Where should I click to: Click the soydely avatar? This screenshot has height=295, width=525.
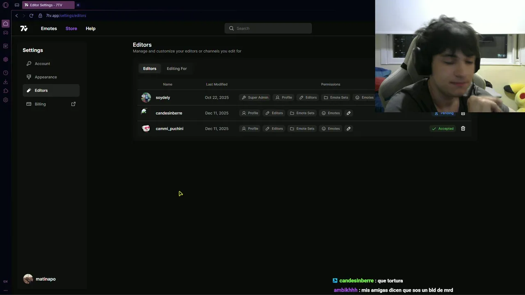(146, 98)
